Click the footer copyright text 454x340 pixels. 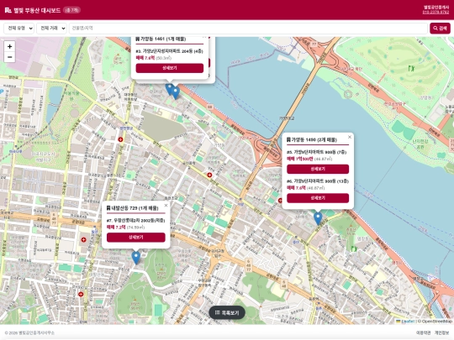[x=29, y=332]
